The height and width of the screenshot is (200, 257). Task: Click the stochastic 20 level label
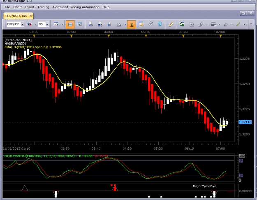tap(241, 175)
